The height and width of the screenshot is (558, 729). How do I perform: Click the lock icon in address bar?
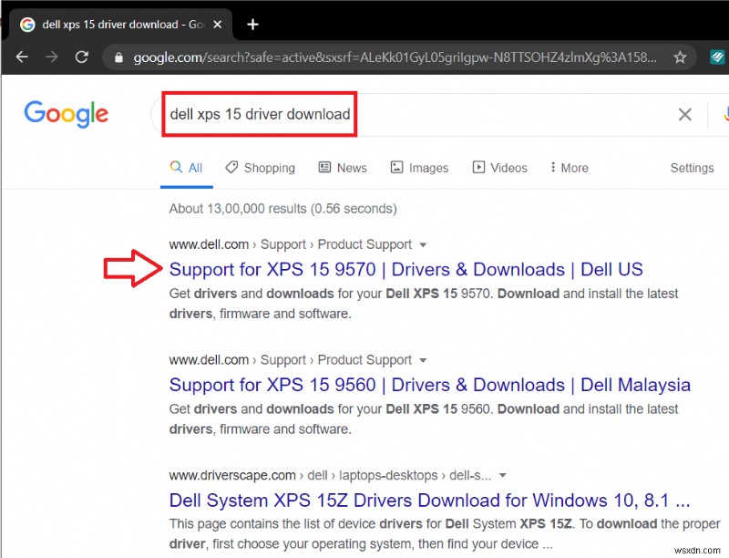point(118,57)
